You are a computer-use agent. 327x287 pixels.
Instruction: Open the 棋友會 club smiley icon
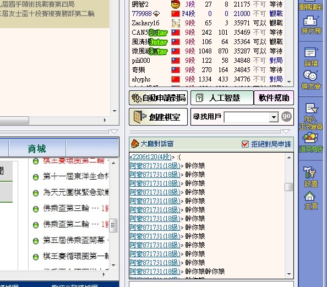pyautogui.click(x=310, y=80)
